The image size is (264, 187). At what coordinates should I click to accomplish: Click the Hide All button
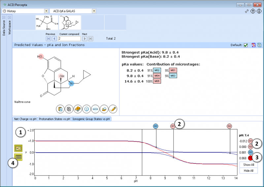coord(249,170)
